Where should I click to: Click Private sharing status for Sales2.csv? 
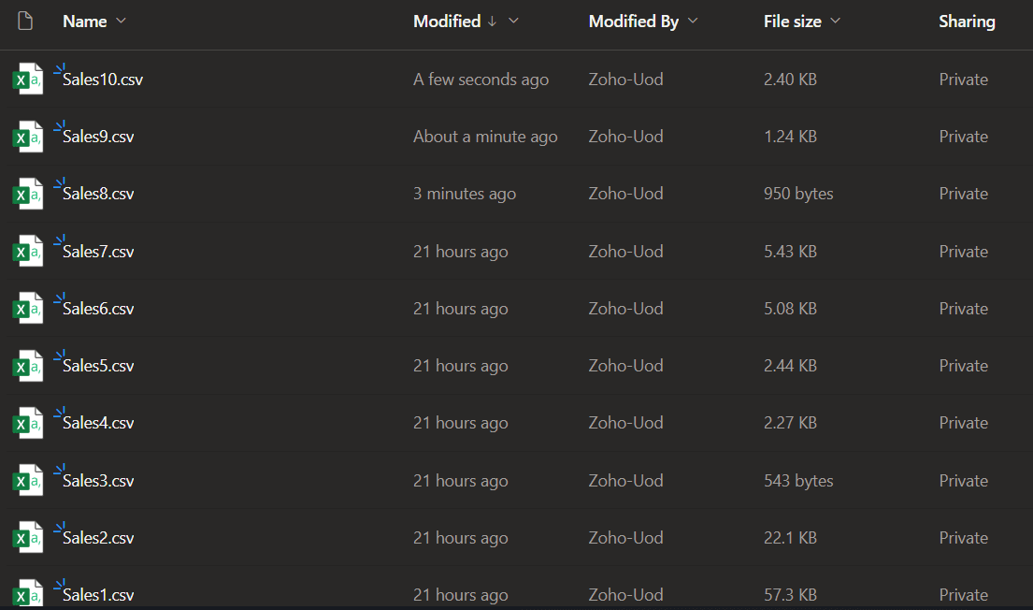pyautogui.click(x=963, y=538)
